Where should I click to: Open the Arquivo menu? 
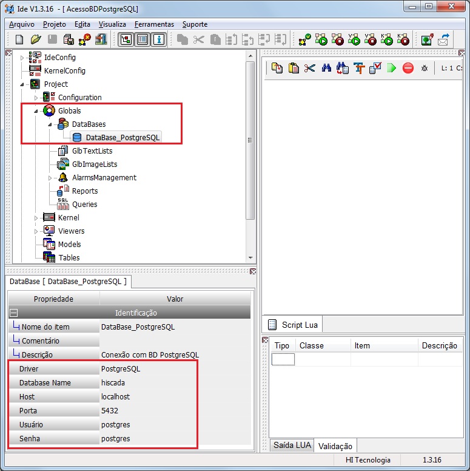(x=22, y=24)
